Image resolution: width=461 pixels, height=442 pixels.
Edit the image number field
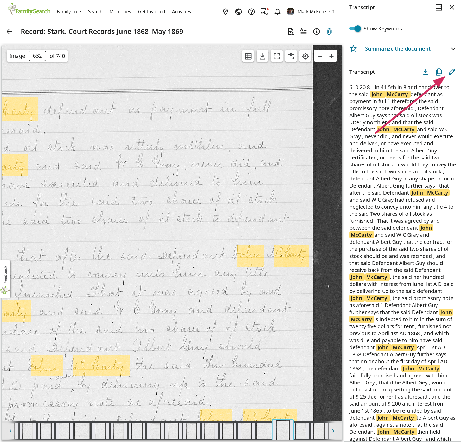37,56
